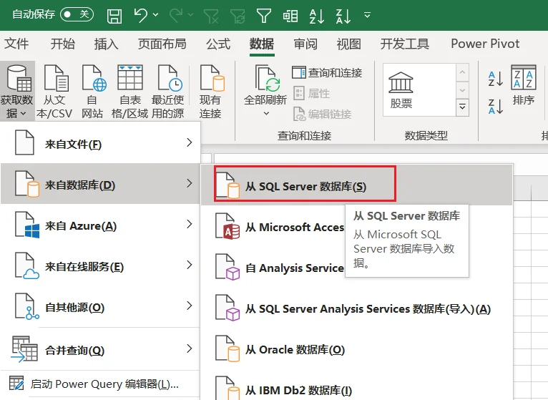The width and height of the screenshot is (548, 400).
Task: Click 查询和连接 button in ribbon
Action: coord(327,72)
